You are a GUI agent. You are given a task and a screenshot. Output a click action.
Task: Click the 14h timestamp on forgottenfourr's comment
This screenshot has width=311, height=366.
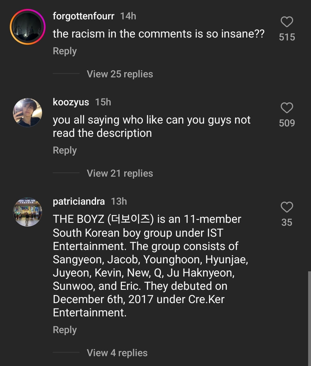click(x=128, y=16)
